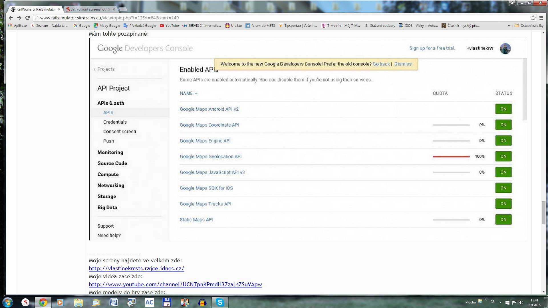Switch to Skype in the taskbar
The image size is (548, 308).
220,302
